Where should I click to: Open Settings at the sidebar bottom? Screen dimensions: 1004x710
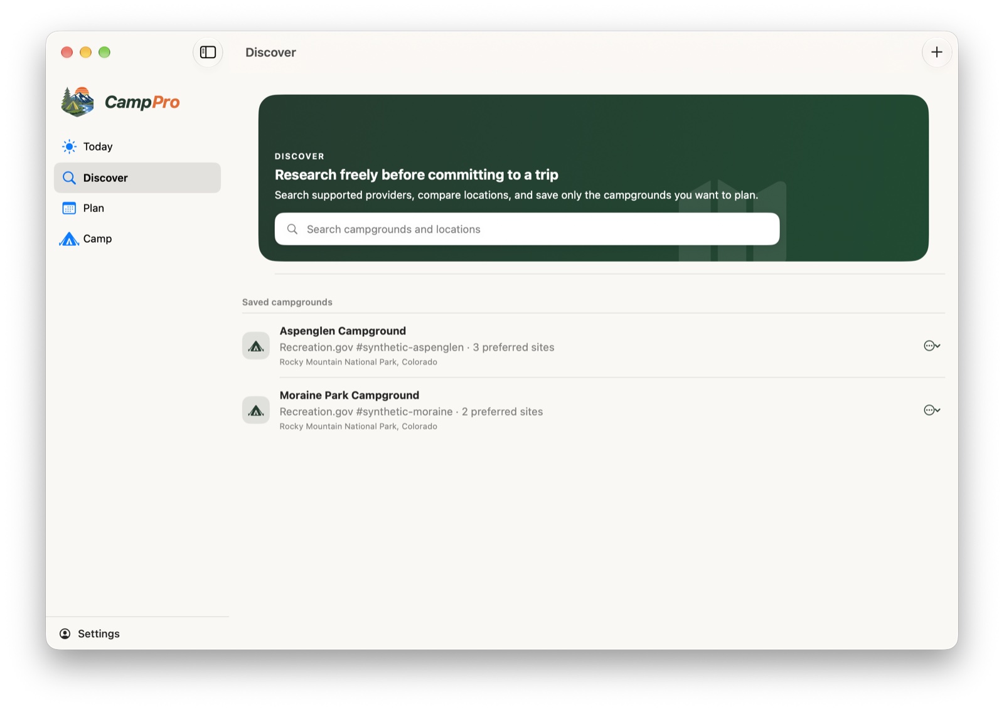[90, 633]
